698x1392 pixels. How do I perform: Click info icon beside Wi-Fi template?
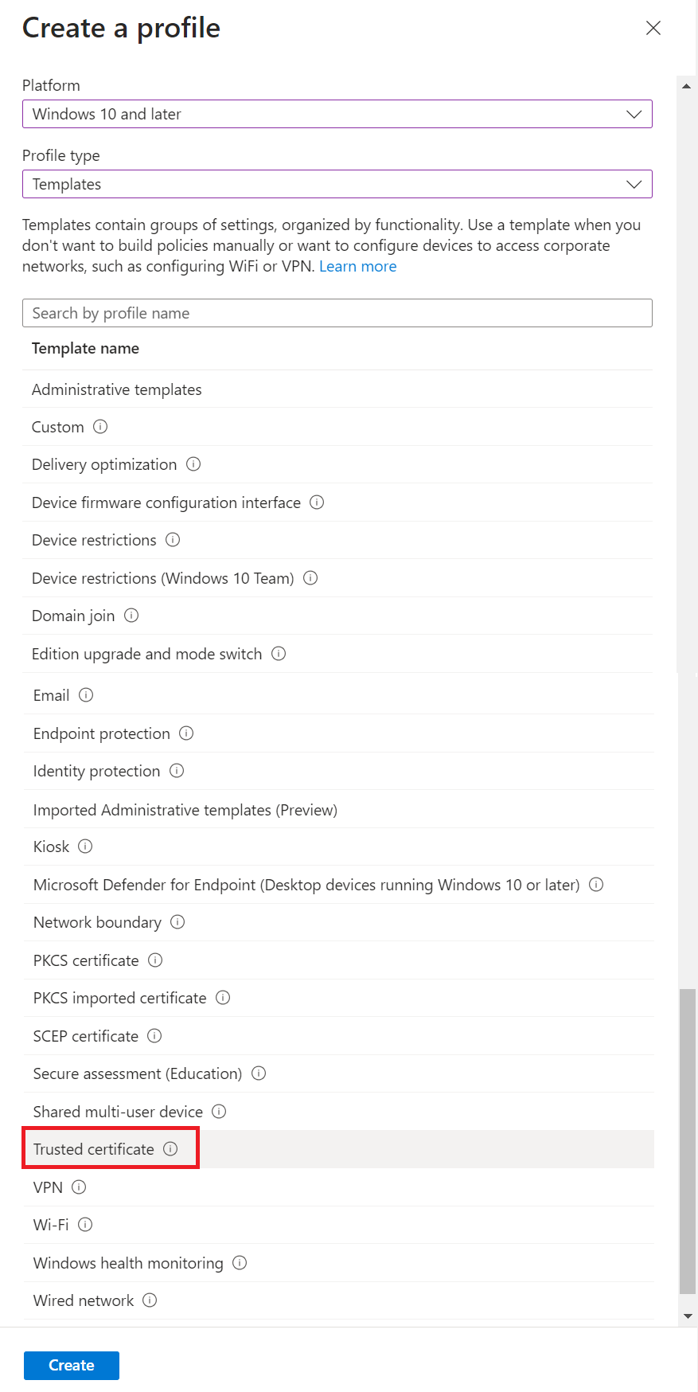coord(85,1225)
